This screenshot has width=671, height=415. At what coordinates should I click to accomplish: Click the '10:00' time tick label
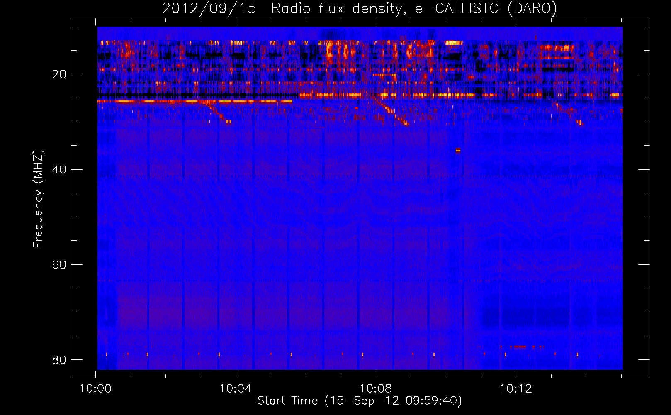coord(96,389)
